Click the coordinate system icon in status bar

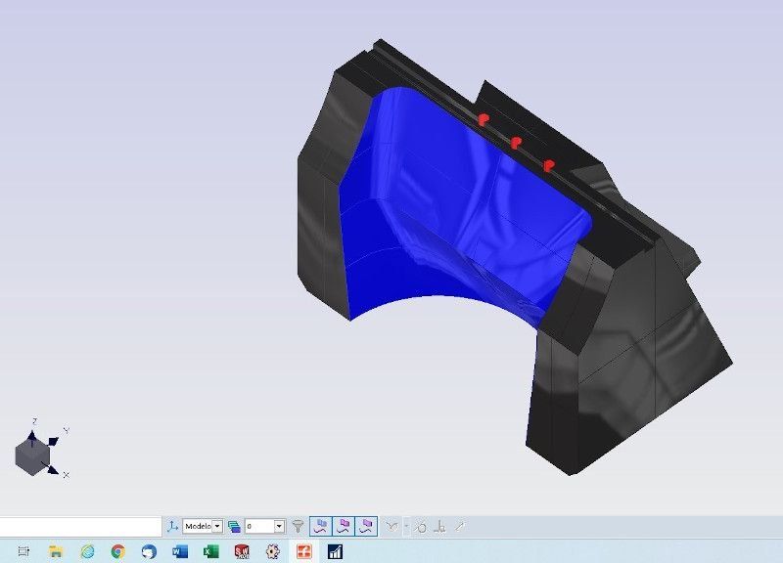pyautogui.click(x=172, y=526)
